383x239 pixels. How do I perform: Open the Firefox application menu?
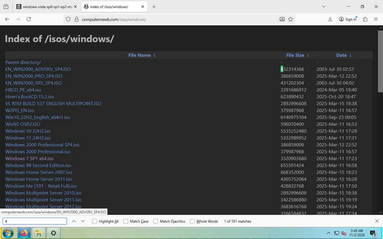[376, 19]
